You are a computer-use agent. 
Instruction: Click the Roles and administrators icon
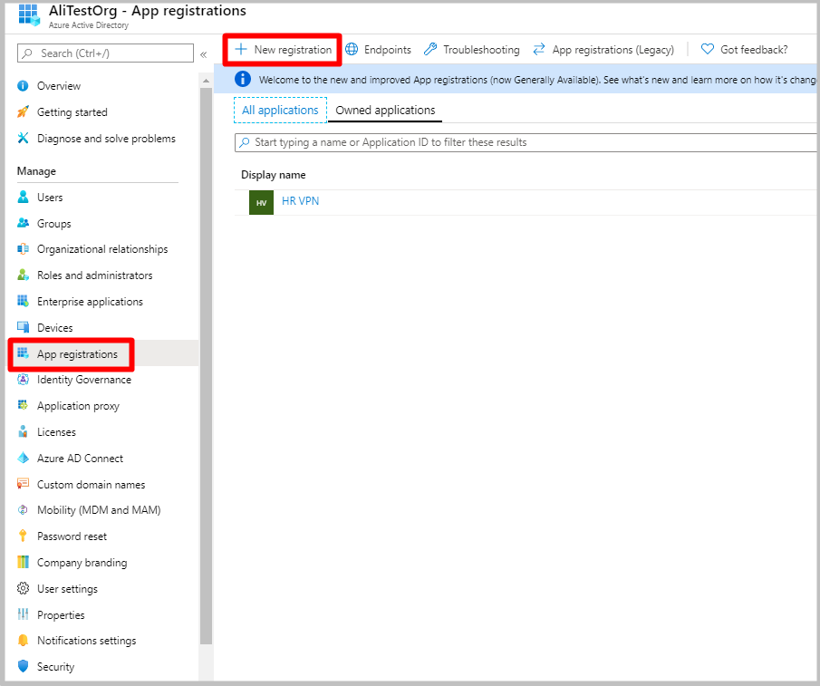click(x=23, y=275)
